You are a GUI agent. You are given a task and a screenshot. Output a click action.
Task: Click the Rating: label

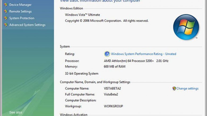click(70, 54)
